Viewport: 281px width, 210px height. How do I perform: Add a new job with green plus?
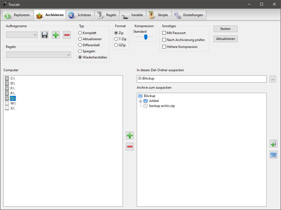tap(56, 35)
